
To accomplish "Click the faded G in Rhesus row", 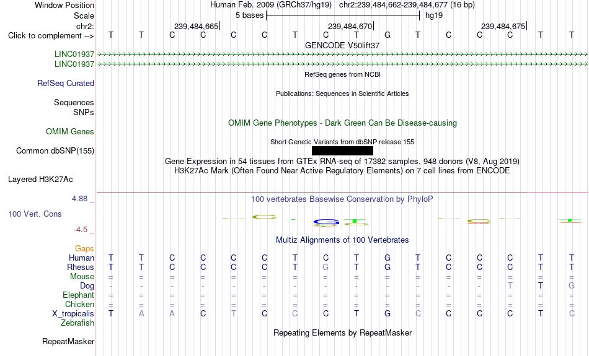I will (325, 267).
